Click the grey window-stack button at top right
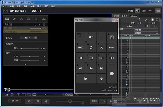163x107 pixels. 158,11
